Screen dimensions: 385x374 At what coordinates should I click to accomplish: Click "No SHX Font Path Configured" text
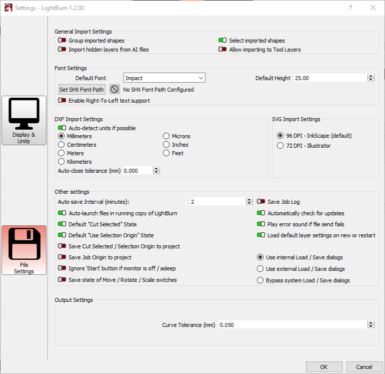point(158,90)
